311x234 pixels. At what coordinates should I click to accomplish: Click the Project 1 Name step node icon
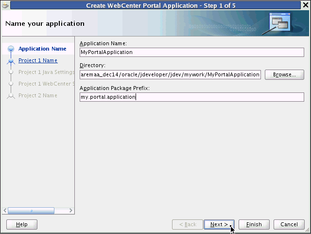point(11,61)
